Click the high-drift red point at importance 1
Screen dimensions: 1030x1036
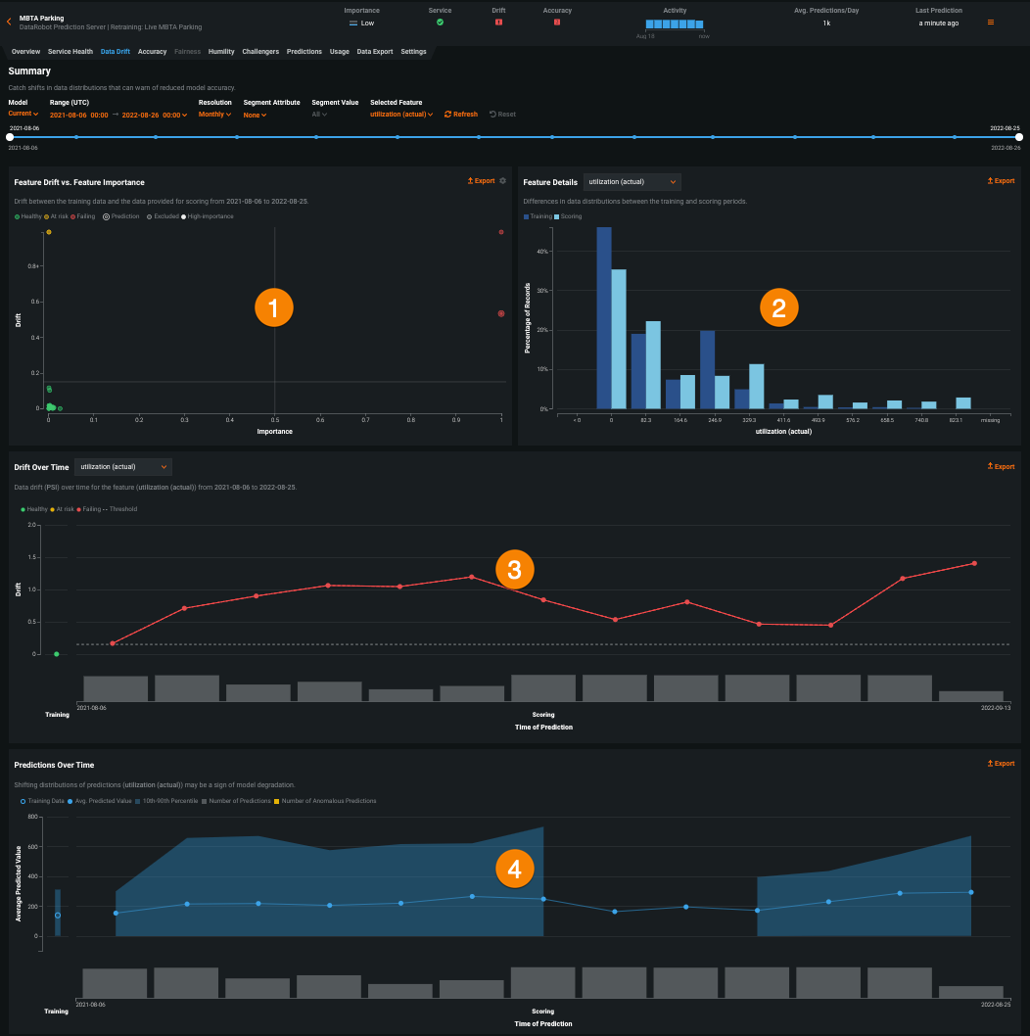(501, 232)
